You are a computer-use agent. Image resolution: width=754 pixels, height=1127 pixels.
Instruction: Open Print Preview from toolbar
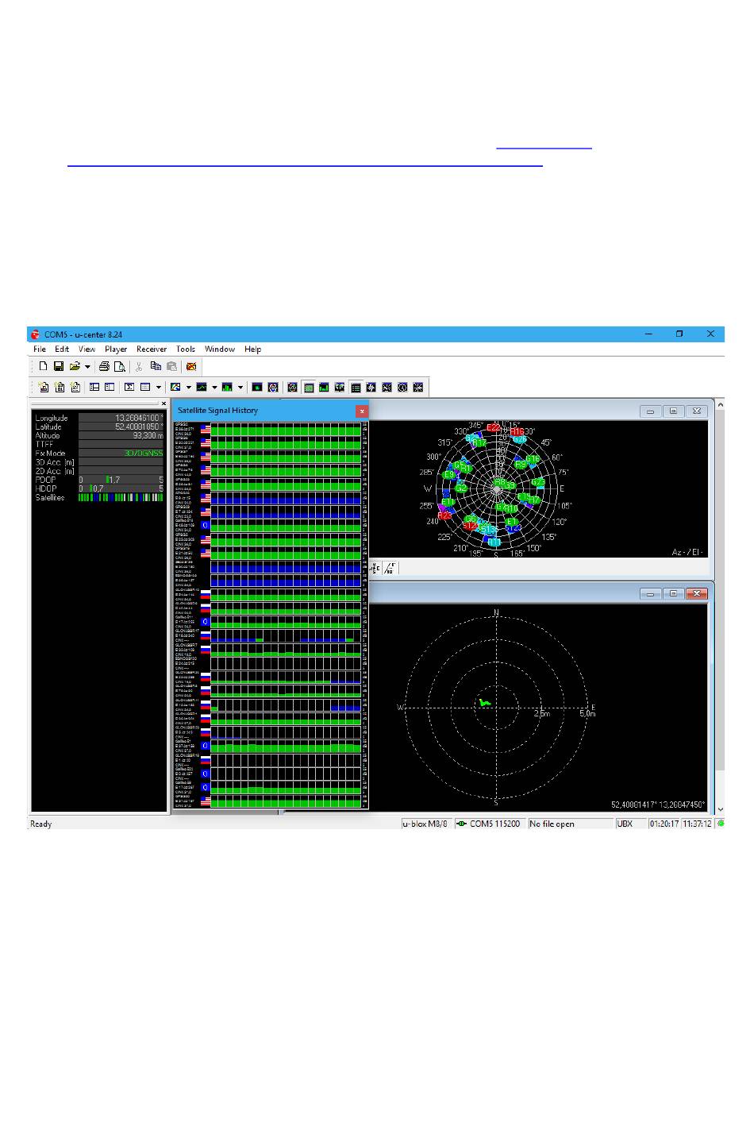pos(119,366)
